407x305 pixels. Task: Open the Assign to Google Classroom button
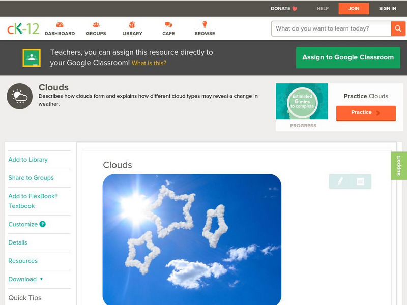(348, 57)
